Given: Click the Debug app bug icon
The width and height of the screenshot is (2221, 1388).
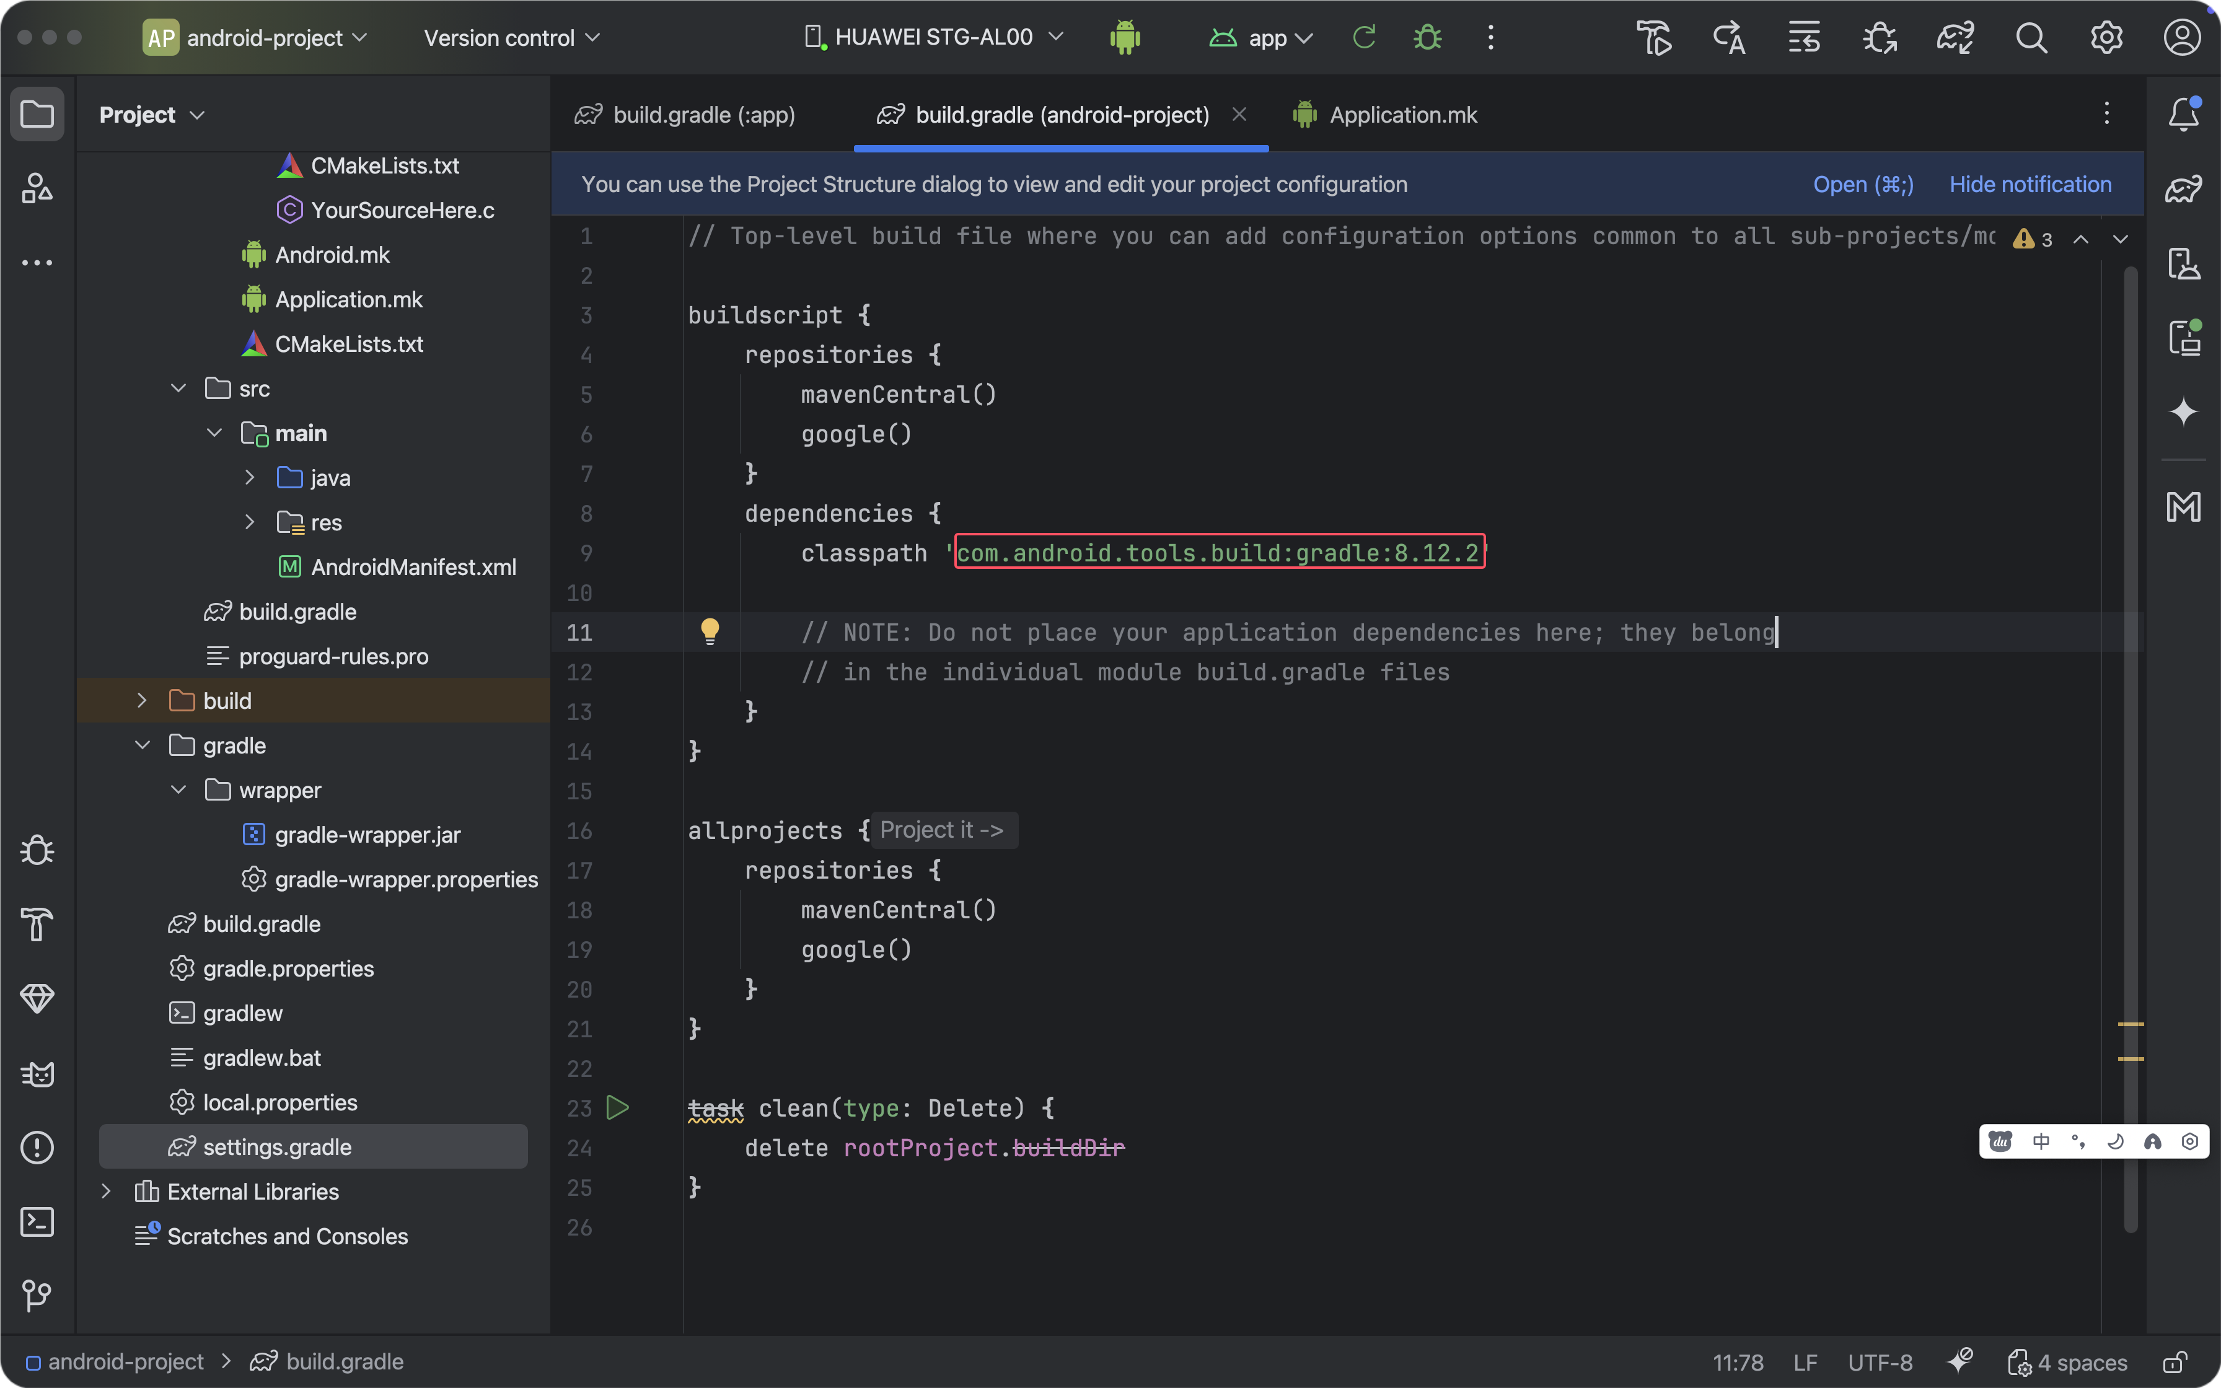Looking at the screenshot, I should coord(1427,38).
